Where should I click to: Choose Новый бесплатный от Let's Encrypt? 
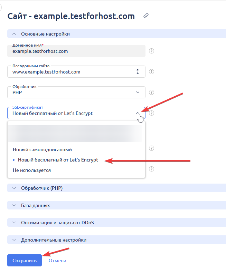pos(58,160)
